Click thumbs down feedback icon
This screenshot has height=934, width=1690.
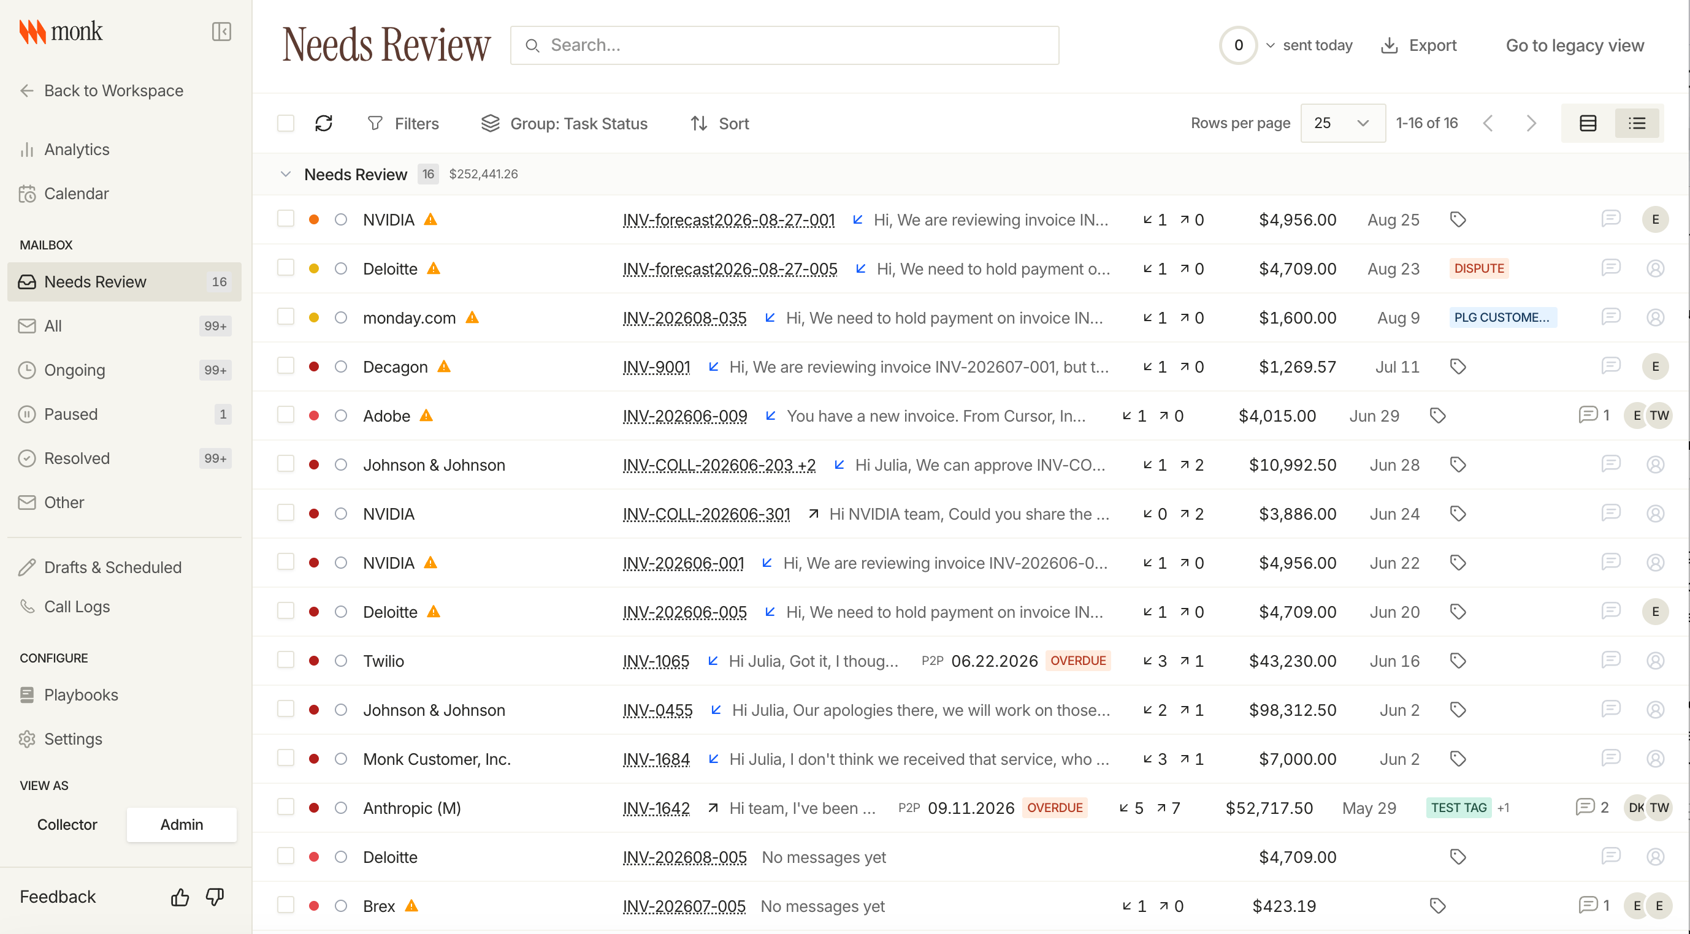point(215,897)
